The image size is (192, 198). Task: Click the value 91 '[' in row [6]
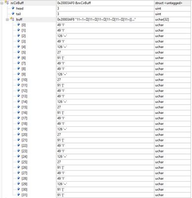tap(61, 58)
